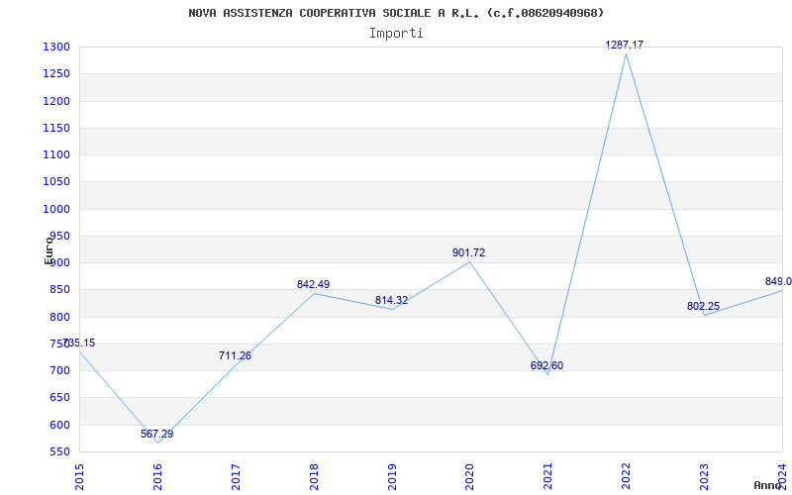Select the 2020 axis label

pos(469,477)
